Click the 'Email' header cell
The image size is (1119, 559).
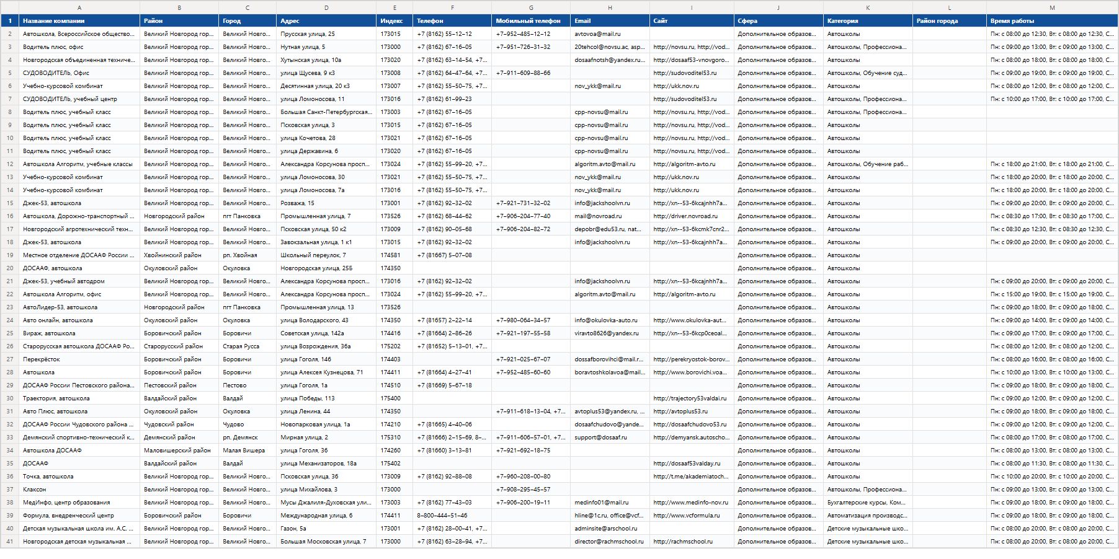coord(610,21)
